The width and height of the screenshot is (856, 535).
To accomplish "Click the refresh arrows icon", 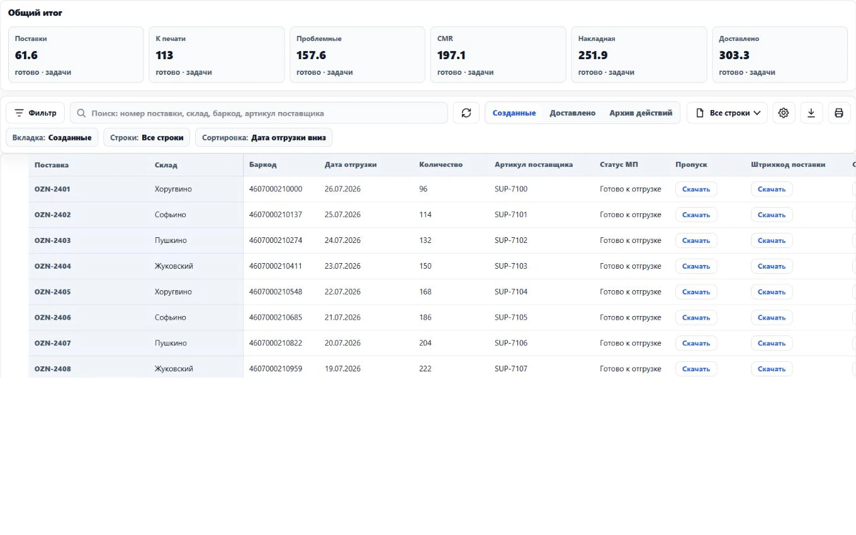I will click(466, 113).
